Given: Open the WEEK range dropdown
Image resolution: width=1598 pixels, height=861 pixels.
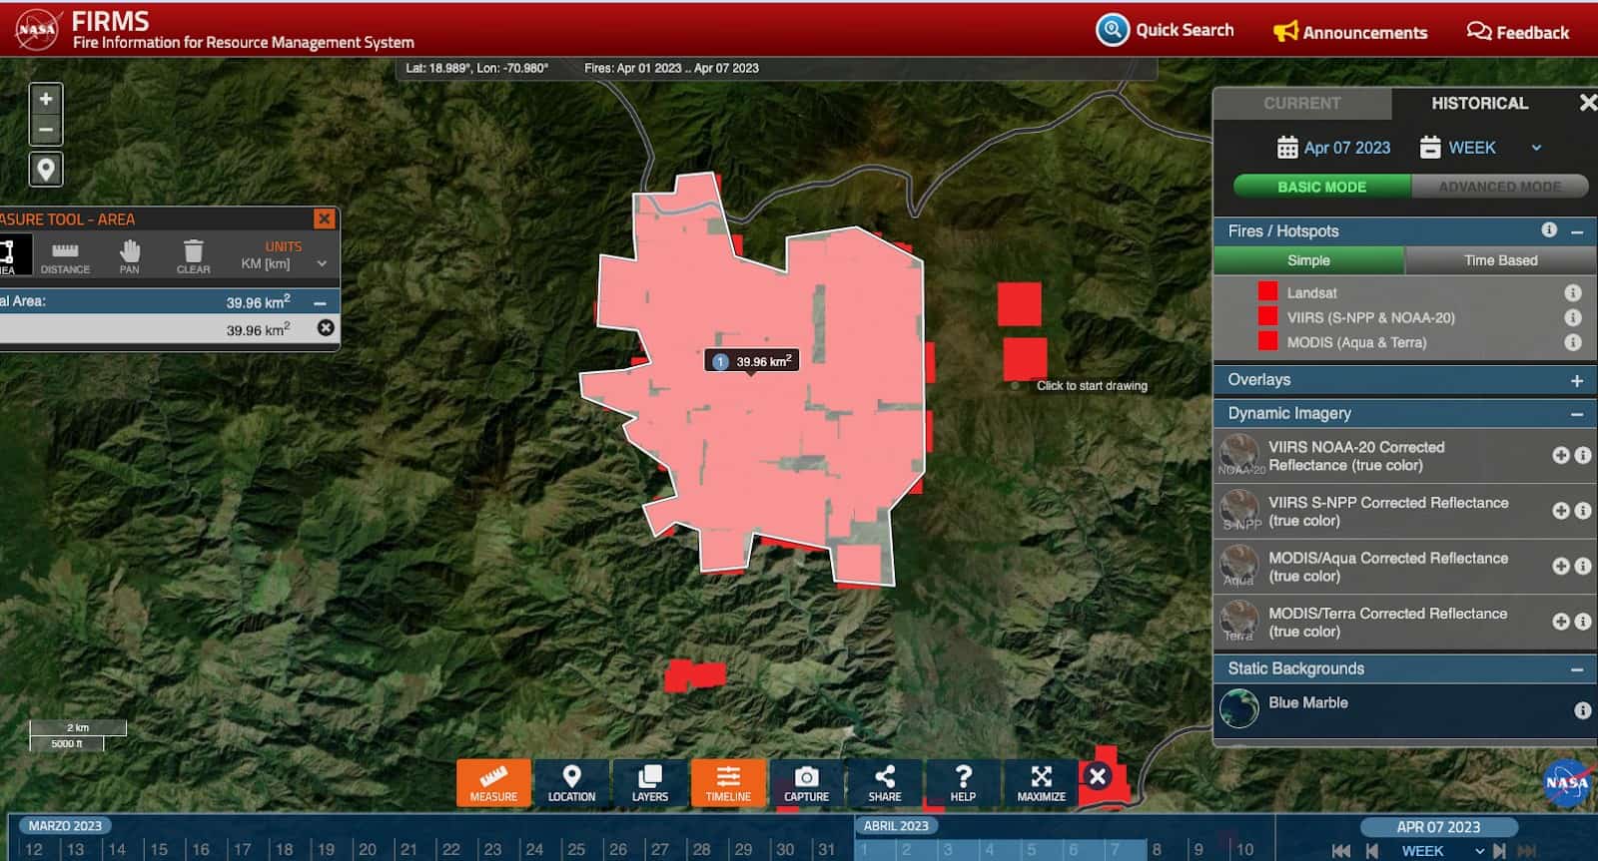Looking at the screenshot, I should pyautogui.click(x=1482, y=148).
